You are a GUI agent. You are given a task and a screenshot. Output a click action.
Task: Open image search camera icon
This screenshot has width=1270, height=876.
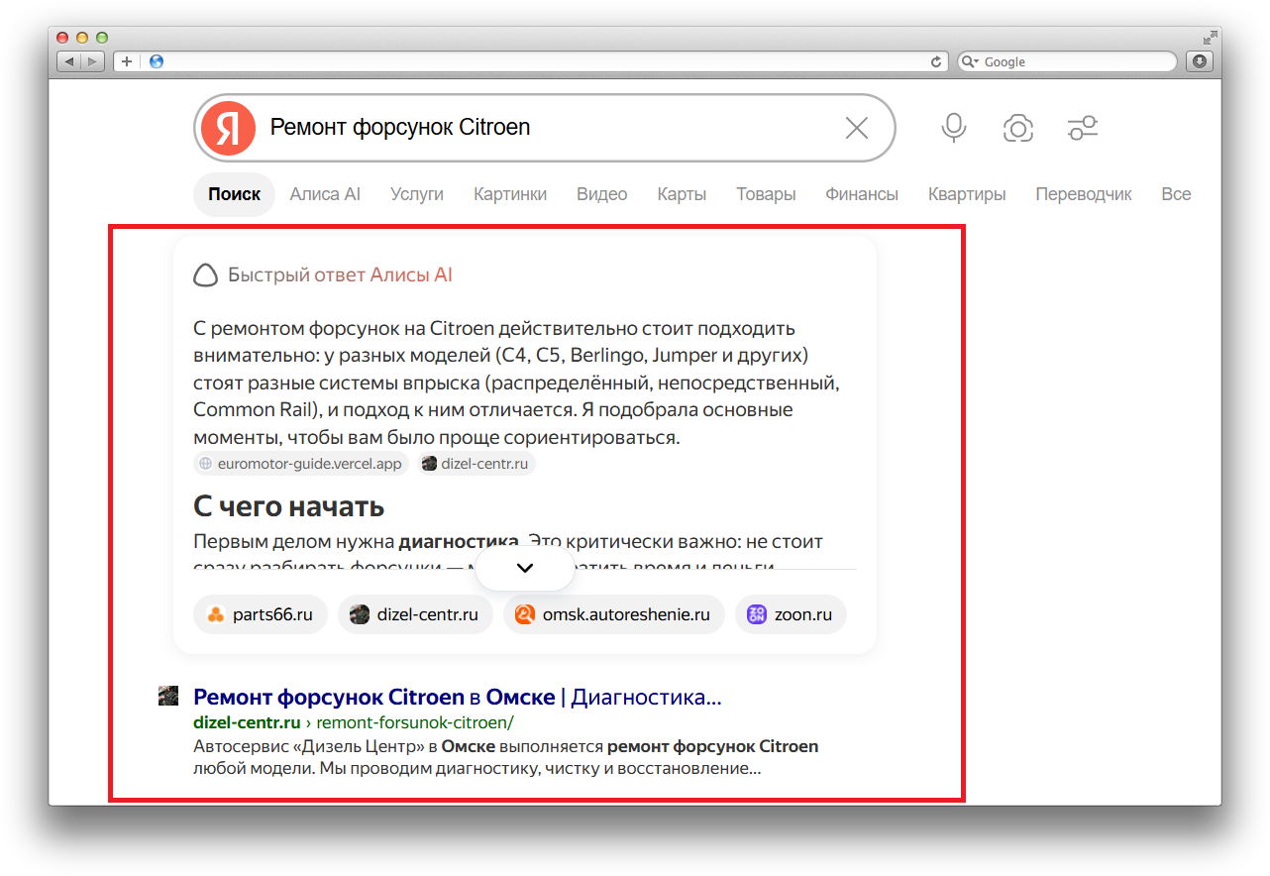tap(1018, 128)
